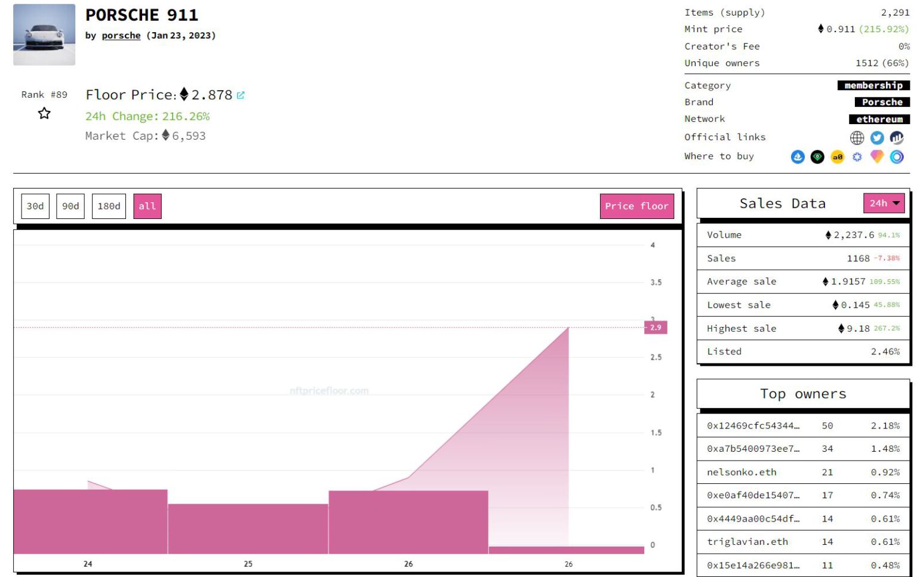
Task: Open the Sales Data 24h period dropdown
Action: click(884, 203)
